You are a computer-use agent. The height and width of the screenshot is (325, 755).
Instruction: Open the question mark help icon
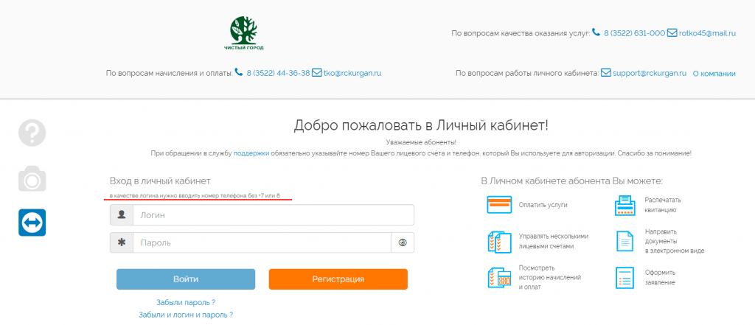(32, 133)
